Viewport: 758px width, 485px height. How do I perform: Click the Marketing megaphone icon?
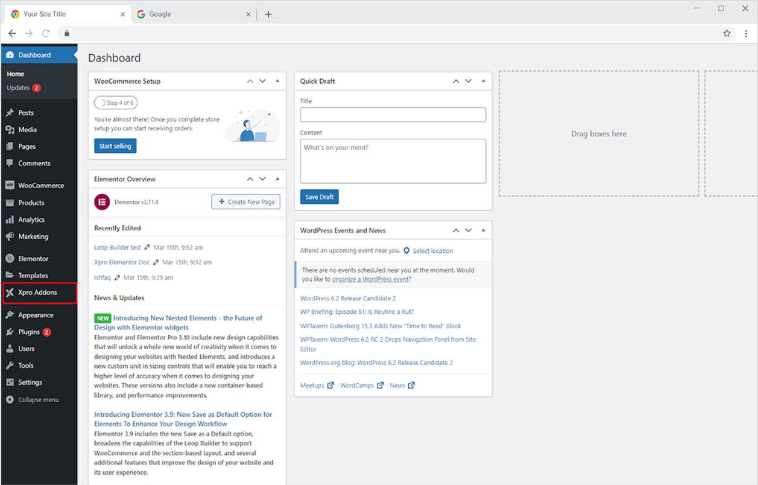tap(10, 237)
